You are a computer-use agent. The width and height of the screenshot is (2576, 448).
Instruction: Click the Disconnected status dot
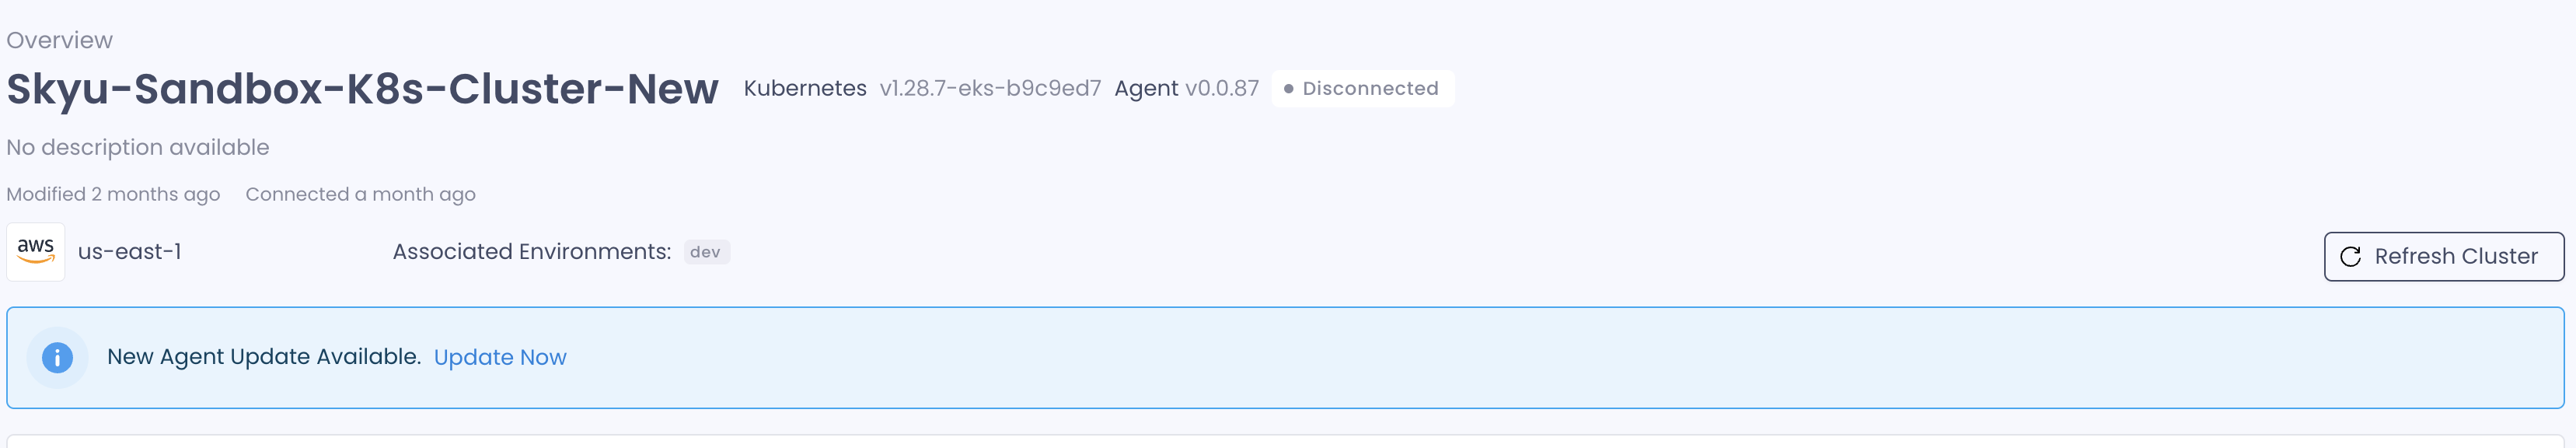(x=1288, y=89)
